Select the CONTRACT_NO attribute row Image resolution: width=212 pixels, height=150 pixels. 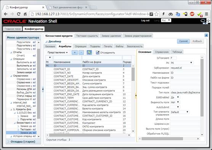(88, 73)
